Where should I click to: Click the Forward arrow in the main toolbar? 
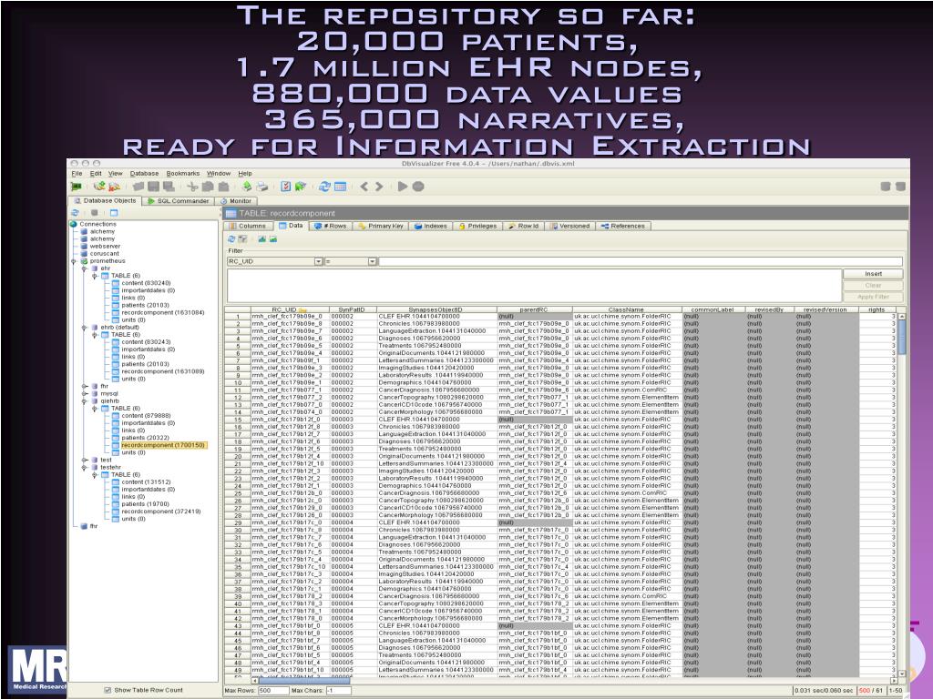point(379,187)
